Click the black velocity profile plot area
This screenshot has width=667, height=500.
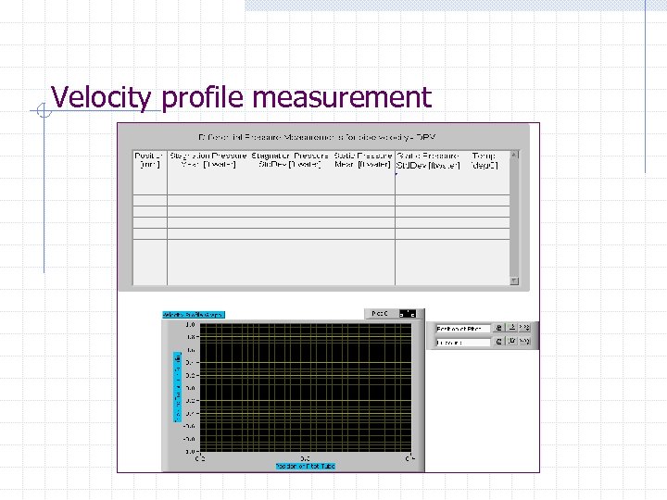click(306, 388)
